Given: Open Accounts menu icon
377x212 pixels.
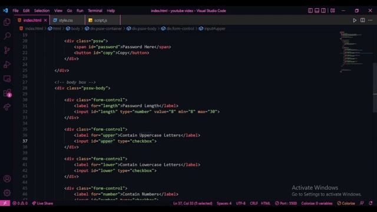Looking at the screenshot, I should [7, 178].
